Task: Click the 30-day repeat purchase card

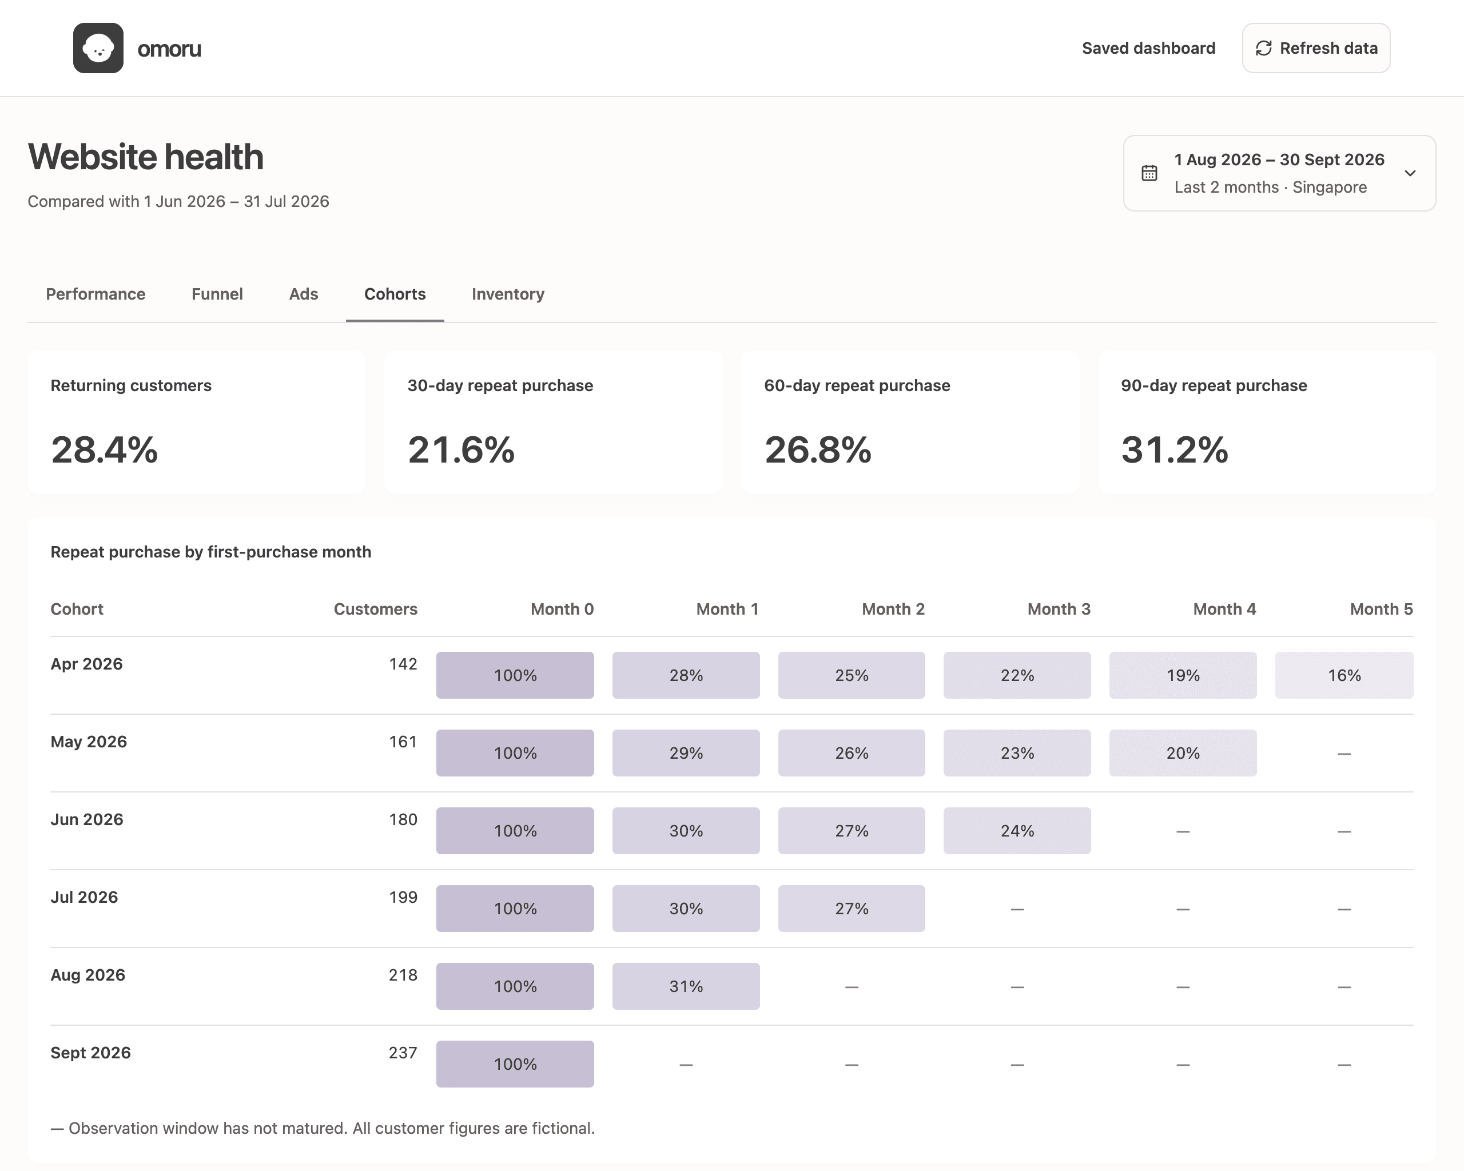Action: [554, 422]
